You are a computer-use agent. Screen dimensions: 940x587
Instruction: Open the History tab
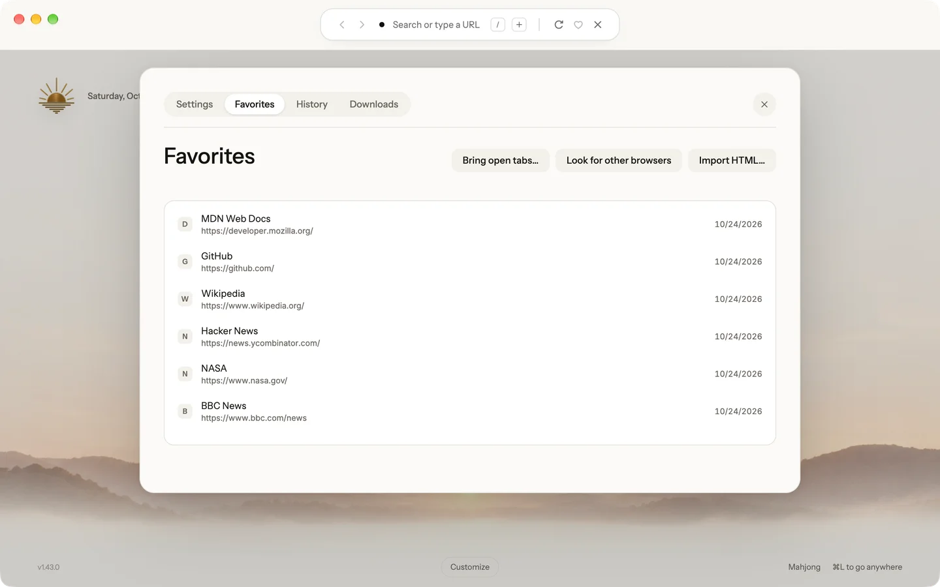[x=312, y=104]
